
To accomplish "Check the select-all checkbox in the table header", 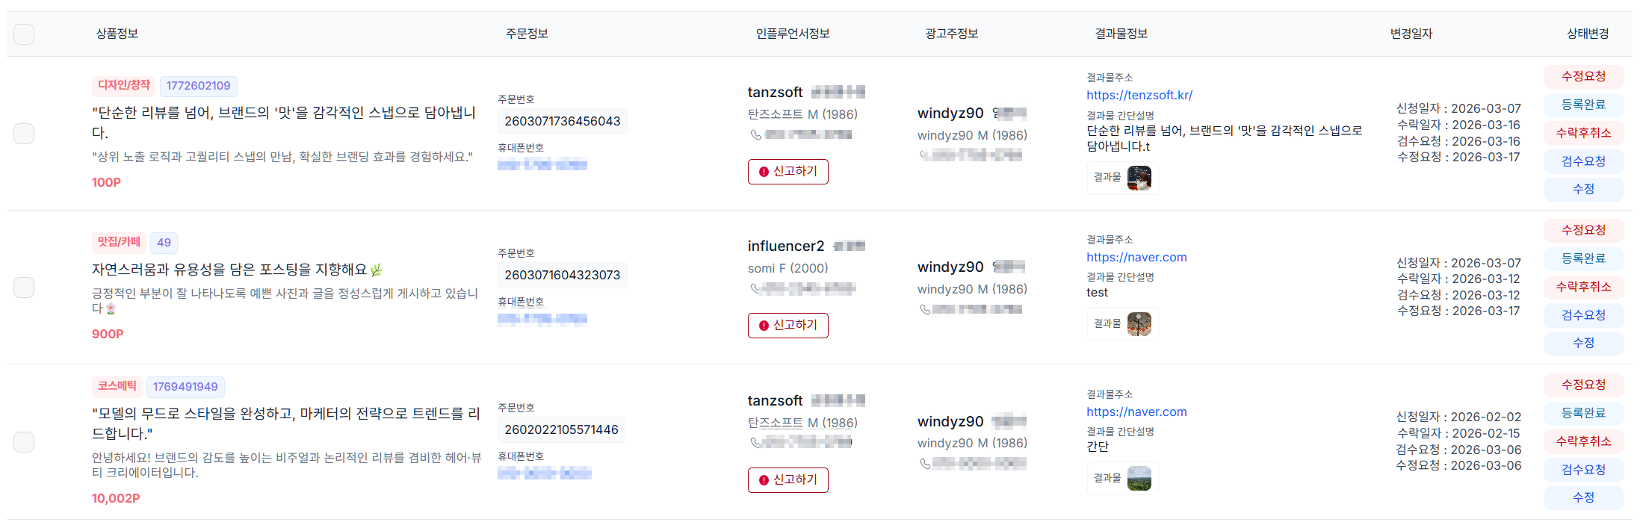I will point(23,34).
